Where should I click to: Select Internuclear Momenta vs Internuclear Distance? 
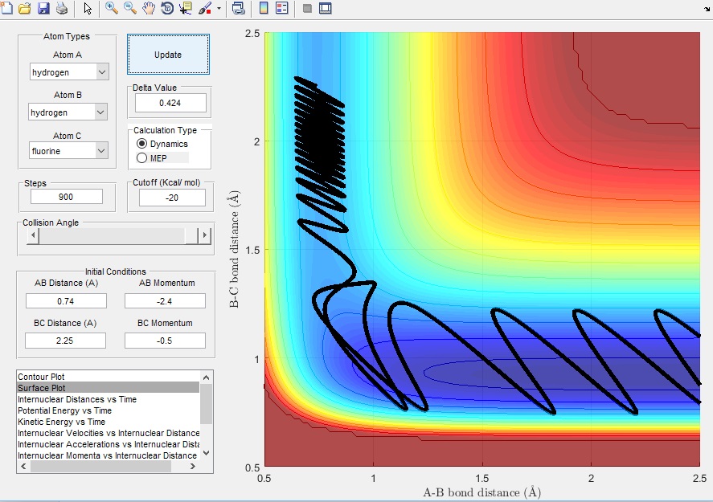tap(109, 455)
